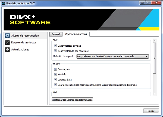This screenshot has height=117, width=163.
Task: Click the Todo group heading
Action: tap(56, 40)
